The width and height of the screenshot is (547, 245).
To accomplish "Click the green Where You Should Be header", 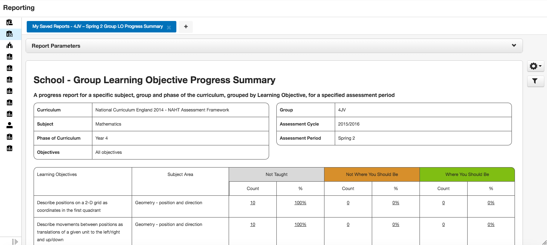I will pyautogui.click(x=467, y=174).
